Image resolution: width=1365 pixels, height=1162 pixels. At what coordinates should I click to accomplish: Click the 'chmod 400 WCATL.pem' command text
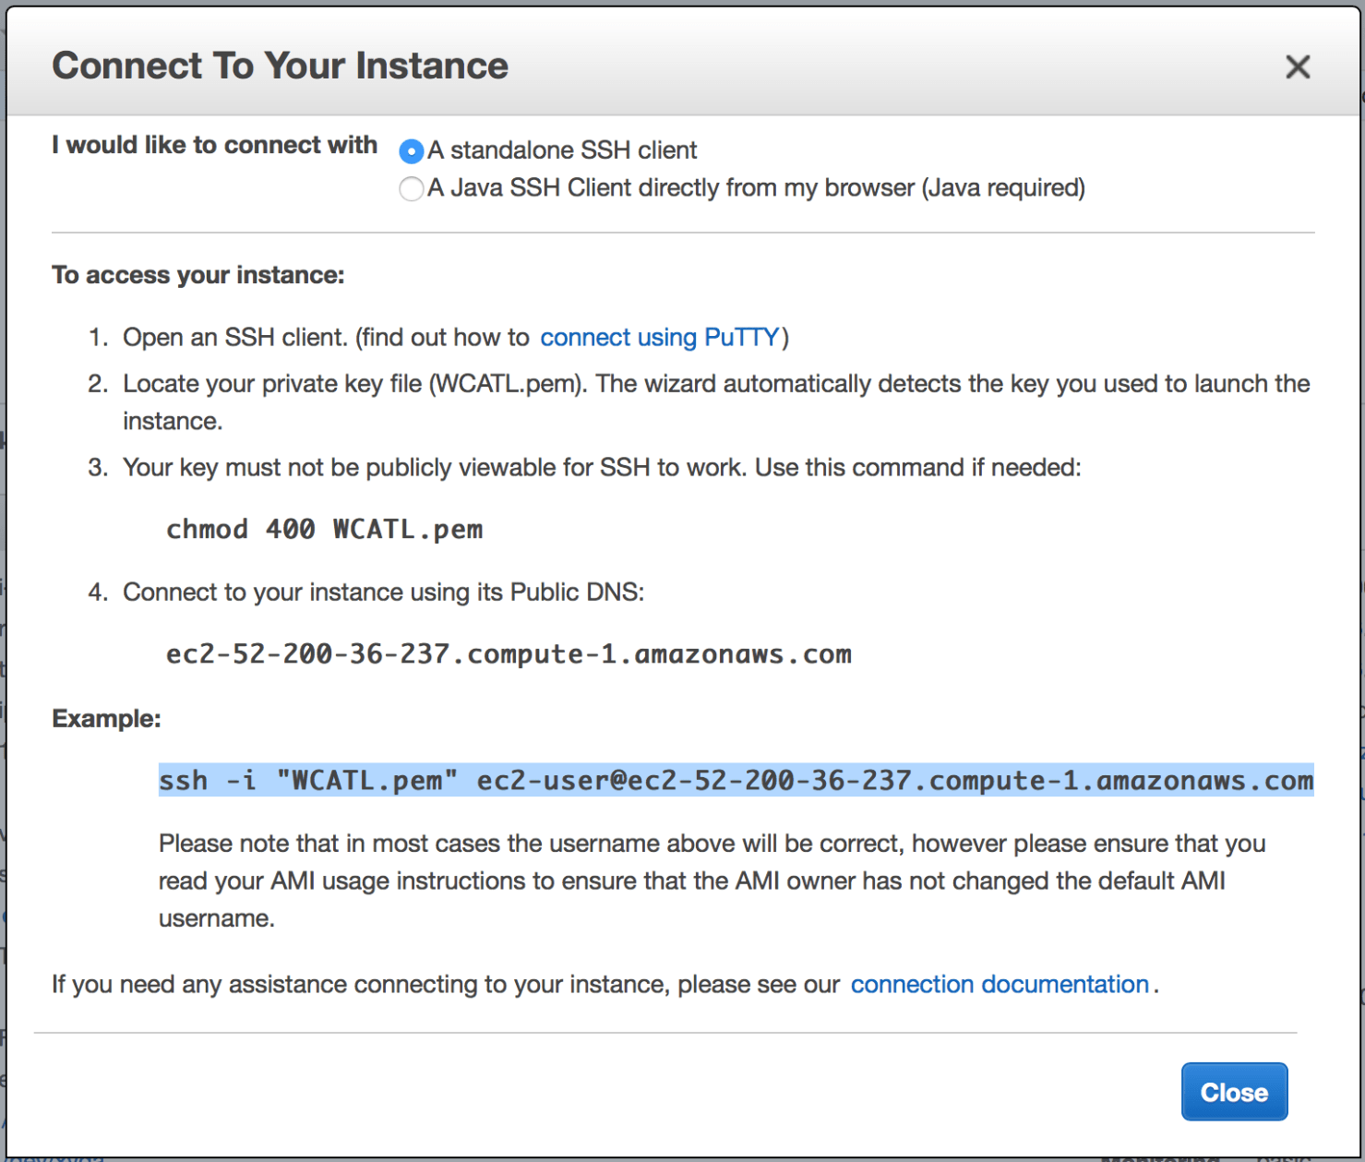point(324,530)
